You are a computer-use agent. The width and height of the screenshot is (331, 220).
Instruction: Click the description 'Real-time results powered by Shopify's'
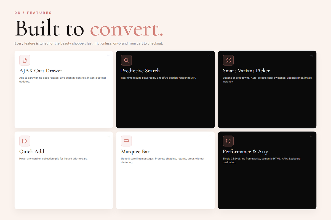point(159,78)
